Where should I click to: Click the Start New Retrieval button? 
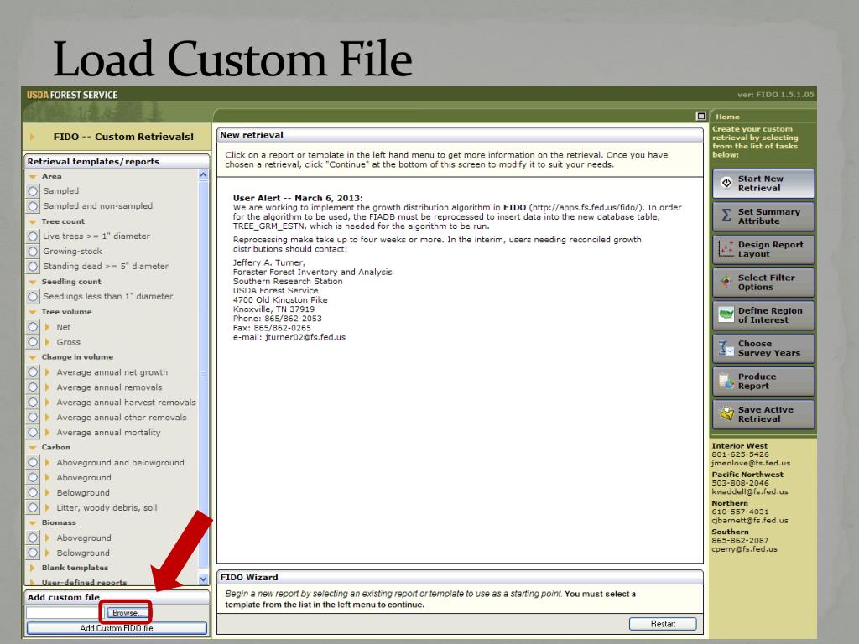pos(763,184)
